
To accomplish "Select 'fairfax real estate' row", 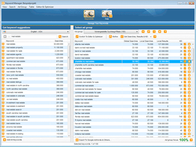I will tap(132, 113).
